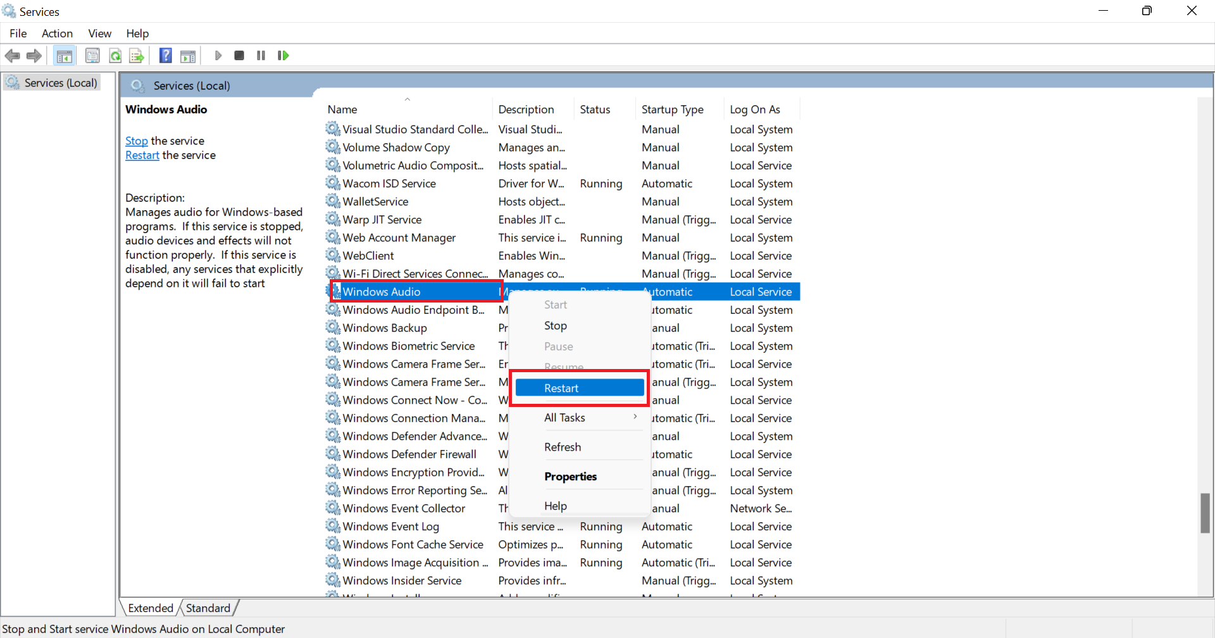Click the Export List toolbar icon

click(137, 56)
